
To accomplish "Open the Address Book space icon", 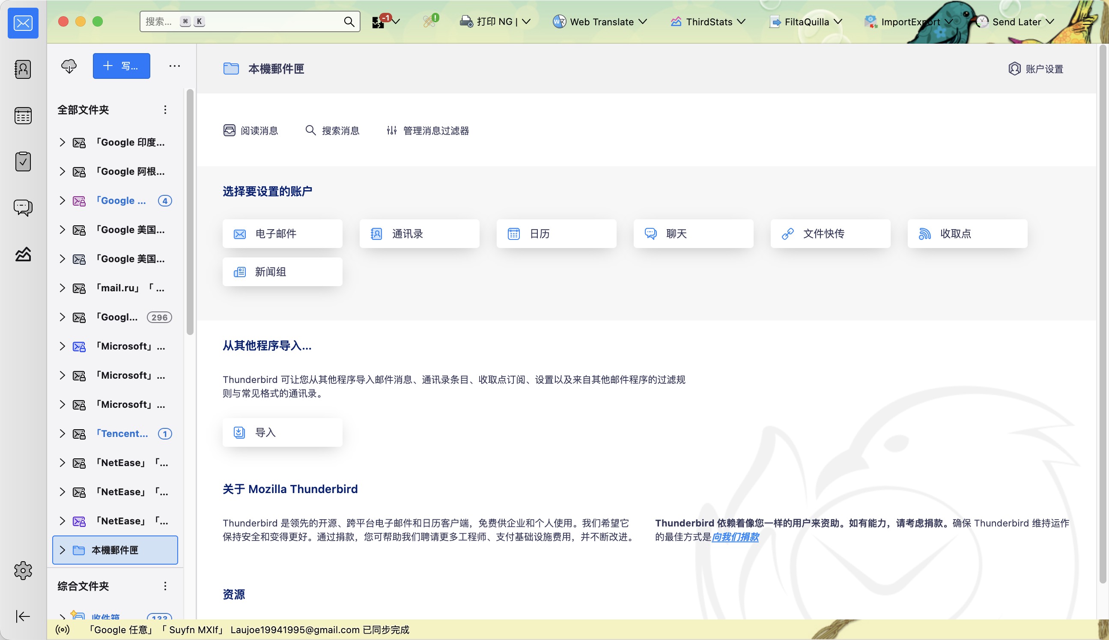I will tap(23, 69).
